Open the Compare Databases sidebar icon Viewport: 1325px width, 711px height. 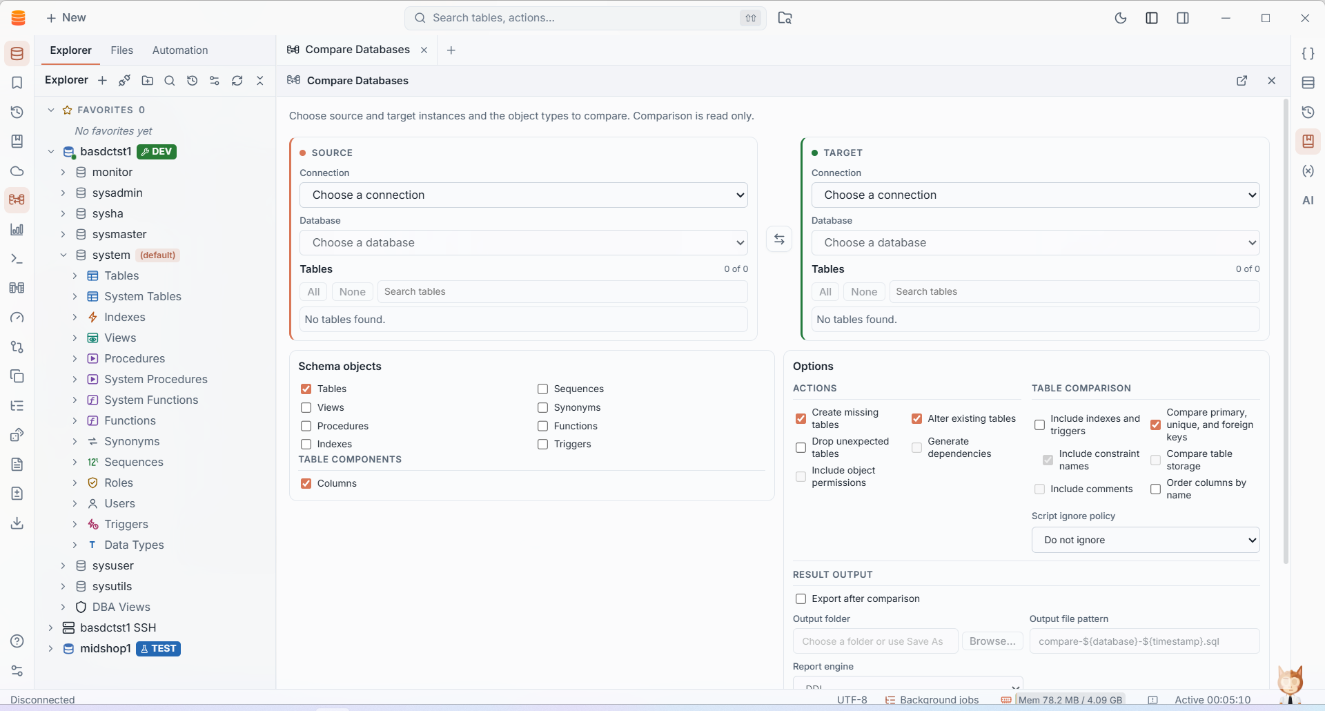tap(17, 200)
